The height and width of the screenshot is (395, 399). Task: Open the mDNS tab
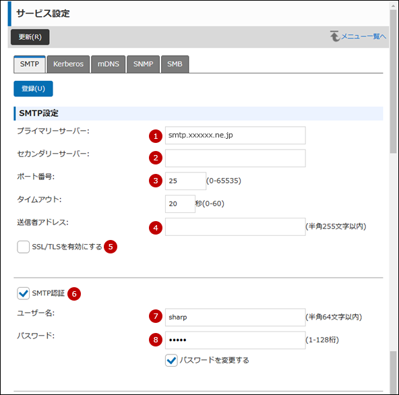pos(109,64)
